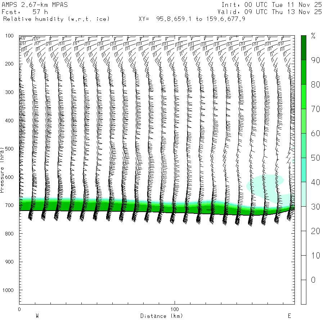The height and width of the screenshot is (324, 324).
Task: Click the 'Relative humidity (w.r.t. ice)' label
Action: click(56, 19)
